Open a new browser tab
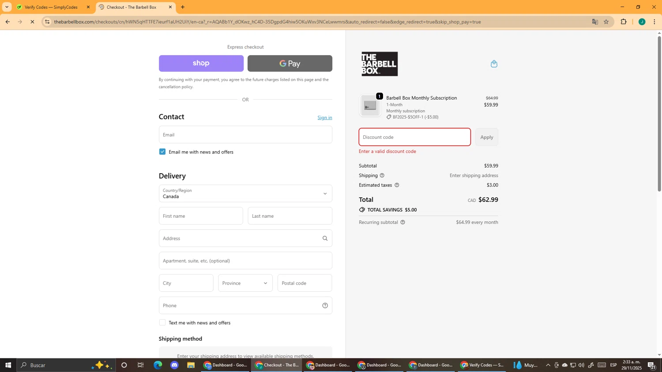 (183, 7)
